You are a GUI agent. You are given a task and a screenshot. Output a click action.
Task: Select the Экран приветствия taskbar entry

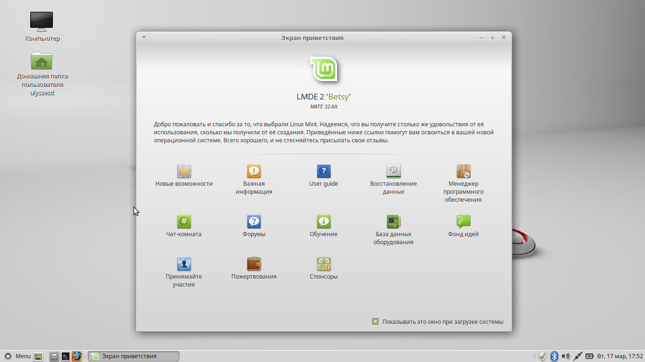pos(134,356)
